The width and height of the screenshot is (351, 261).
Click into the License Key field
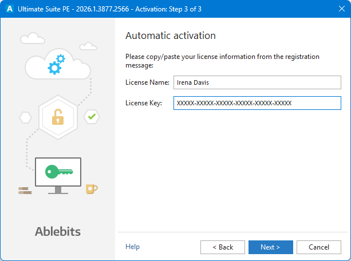[257, 103]
